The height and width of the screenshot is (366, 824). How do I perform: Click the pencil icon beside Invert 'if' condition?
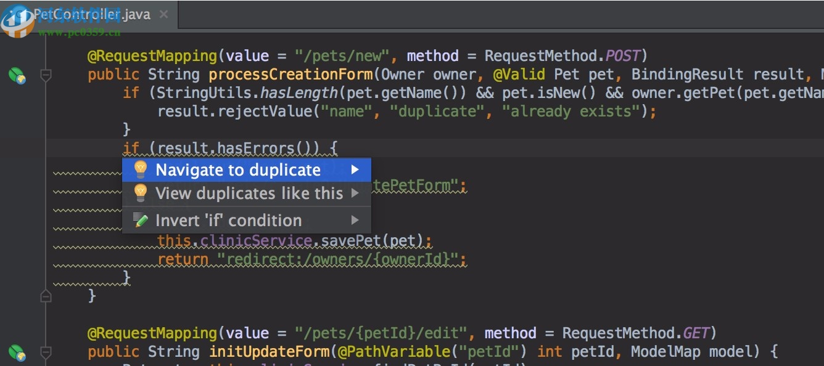[140, 220]
